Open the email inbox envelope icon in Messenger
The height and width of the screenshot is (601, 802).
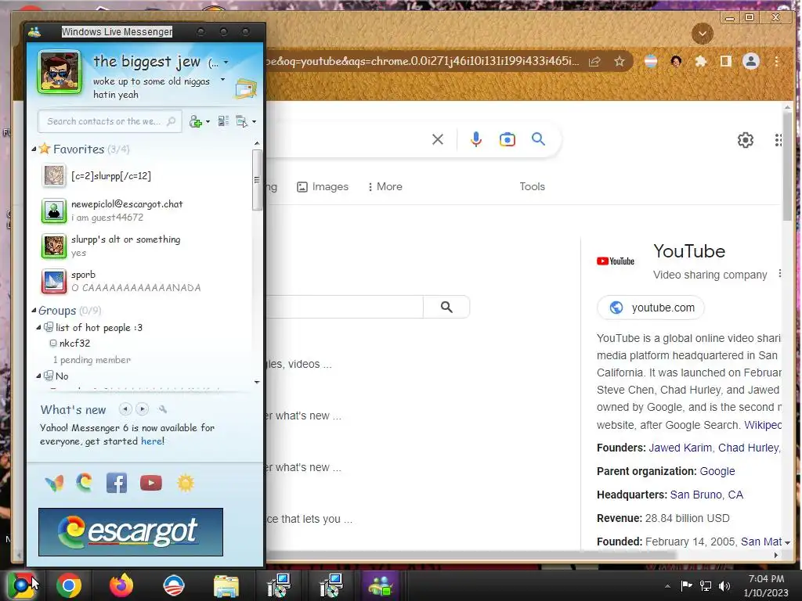click(246, 89)
